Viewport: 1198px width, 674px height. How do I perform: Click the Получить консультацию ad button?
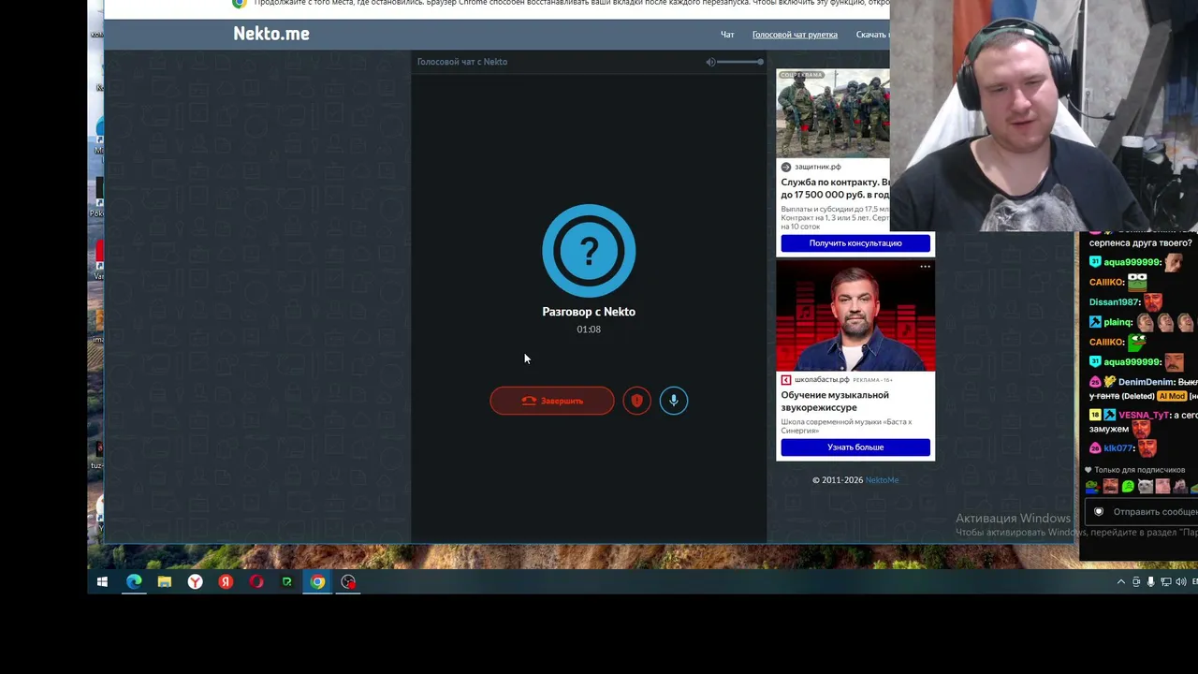855,243
